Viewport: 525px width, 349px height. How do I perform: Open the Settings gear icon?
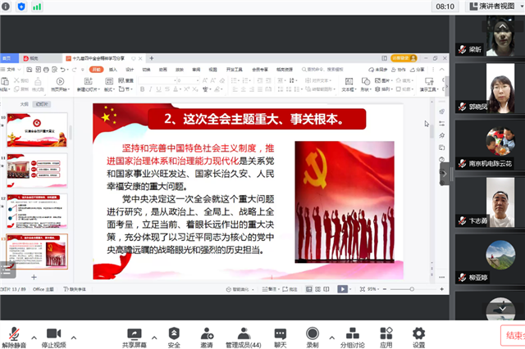[x=419, y=333]
